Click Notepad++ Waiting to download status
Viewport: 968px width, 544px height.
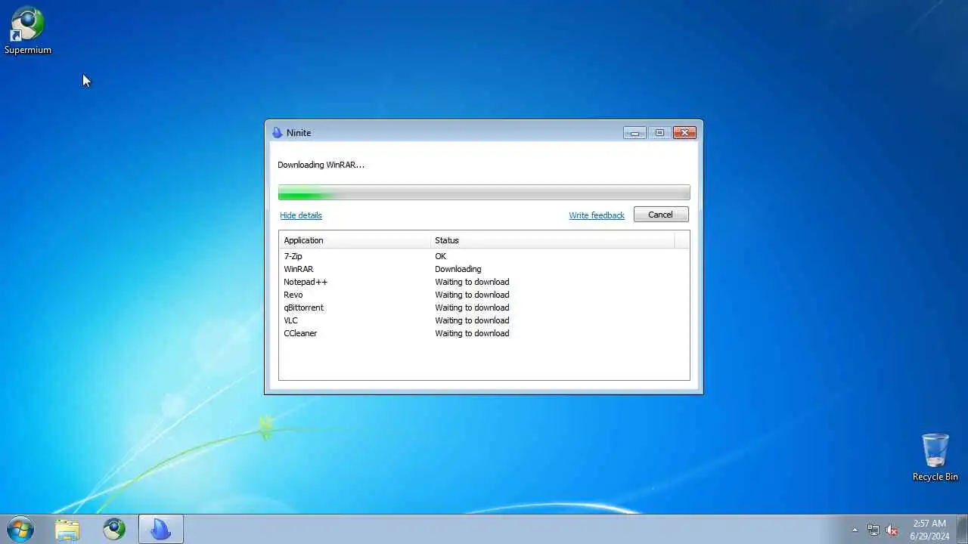coord(472,282)
